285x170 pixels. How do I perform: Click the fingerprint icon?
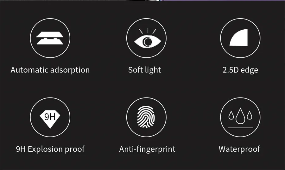point(146,117)
